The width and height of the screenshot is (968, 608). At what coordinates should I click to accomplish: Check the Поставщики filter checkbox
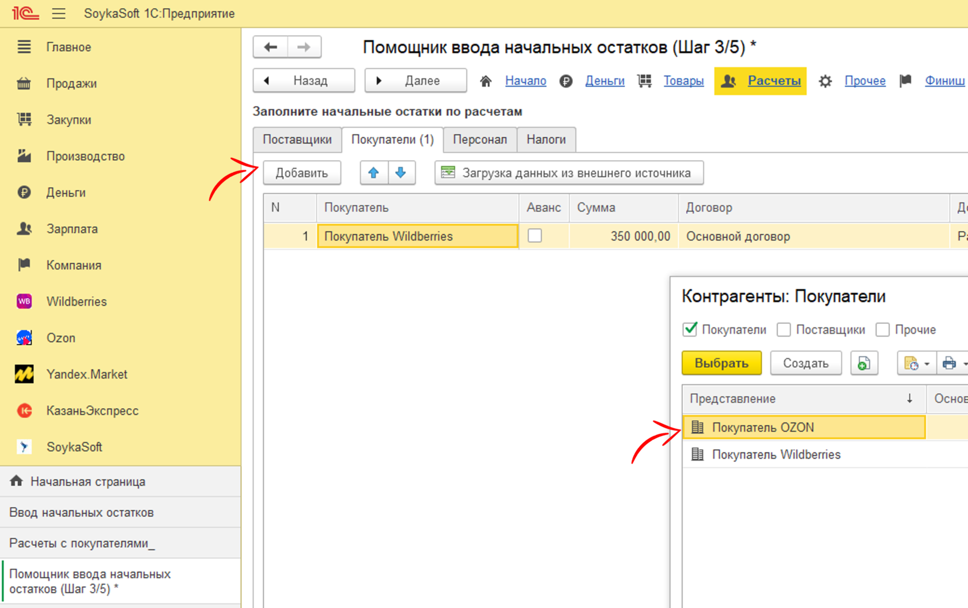(x=784, y=330)
